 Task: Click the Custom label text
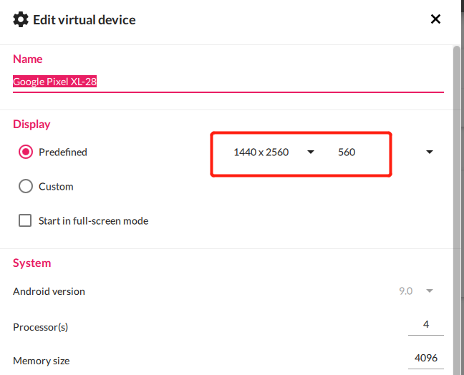[x=56, y=187]
